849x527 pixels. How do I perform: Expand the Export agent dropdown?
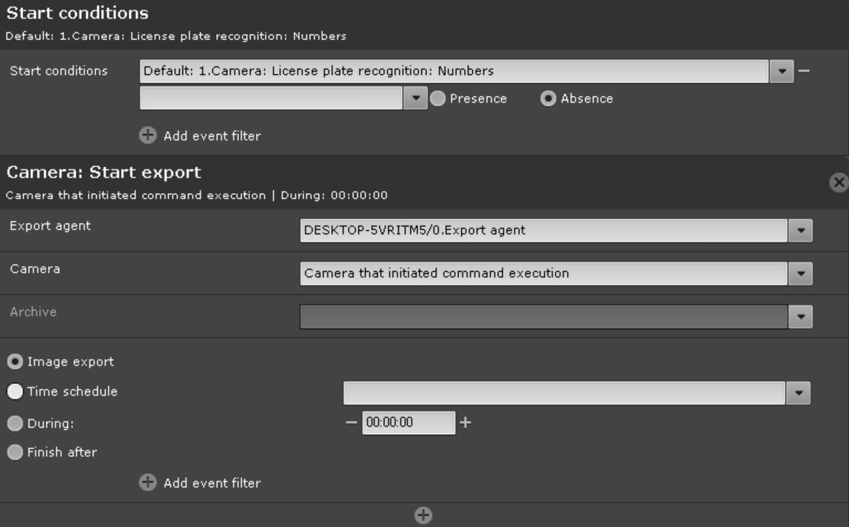coord(800,230)
